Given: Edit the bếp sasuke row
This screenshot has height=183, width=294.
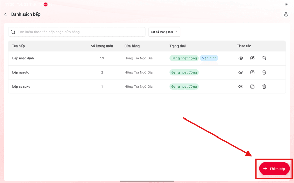Looking at the screenshot, I should point(252,86).
